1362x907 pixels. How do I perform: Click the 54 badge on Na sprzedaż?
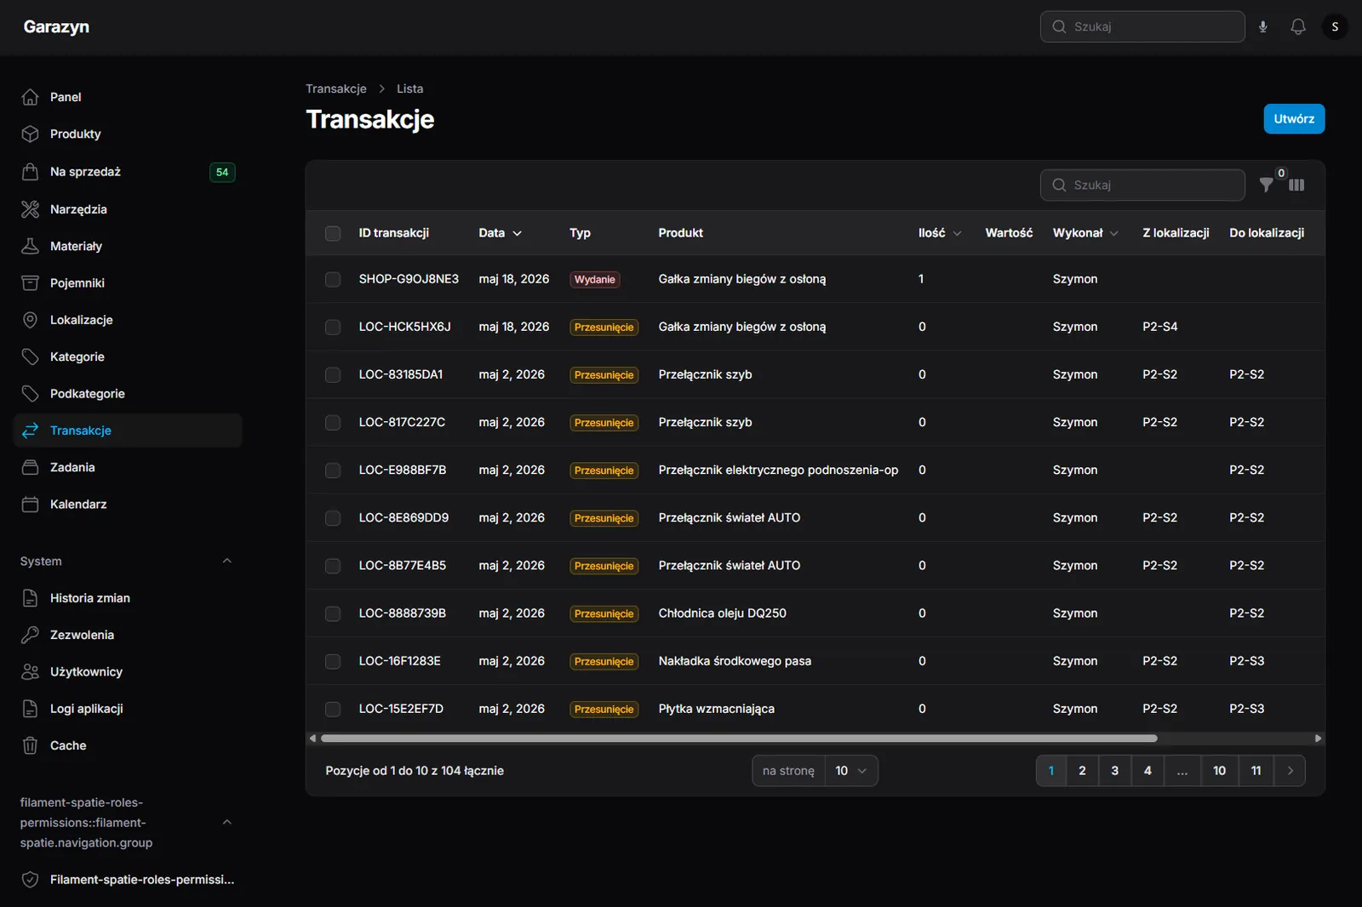coord(222,172)
